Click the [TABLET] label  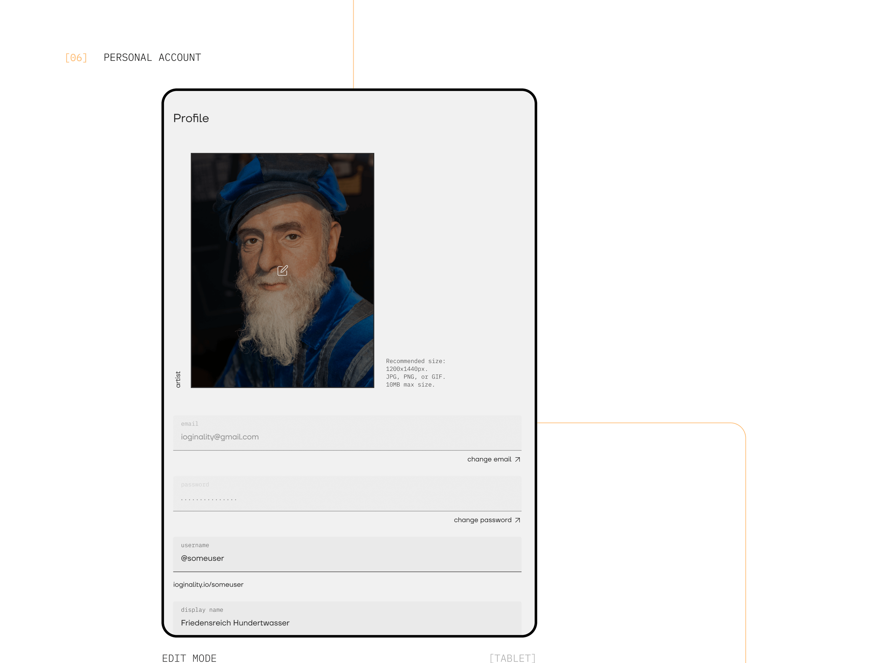click(x=512, y=658)
